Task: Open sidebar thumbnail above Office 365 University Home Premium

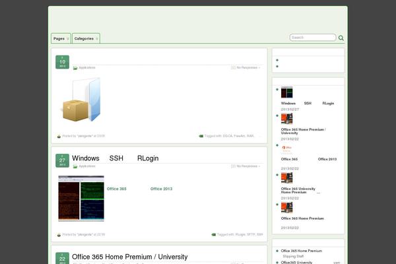Action: coord(286,178)
